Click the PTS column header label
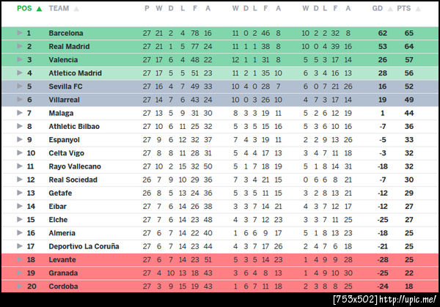The height and width of the screenshot is (307, 440). tap(403, 9)
